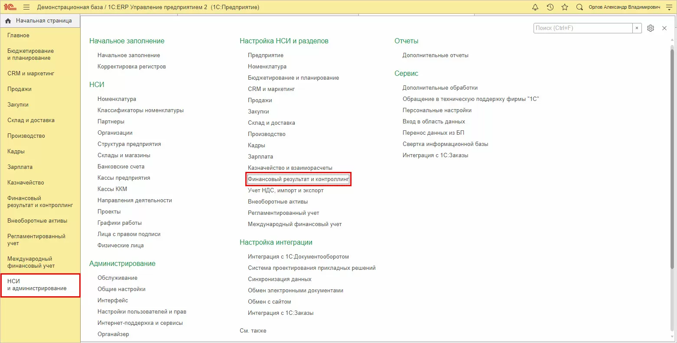Image resolution: width=677 pixels, height=343 pixels.
Task: Open Структура предприятия link
Action: point(129,144)
